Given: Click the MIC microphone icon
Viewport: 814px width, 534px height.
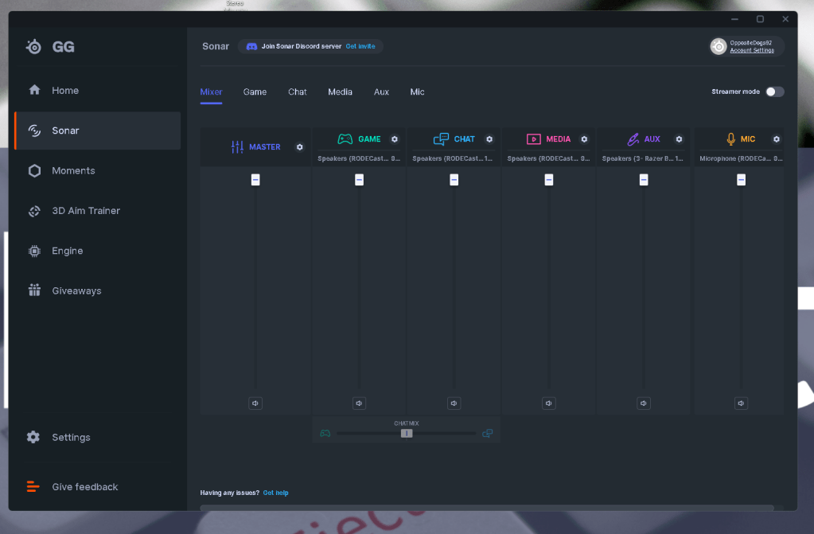Looking at the screenshot, I should 731,139.
